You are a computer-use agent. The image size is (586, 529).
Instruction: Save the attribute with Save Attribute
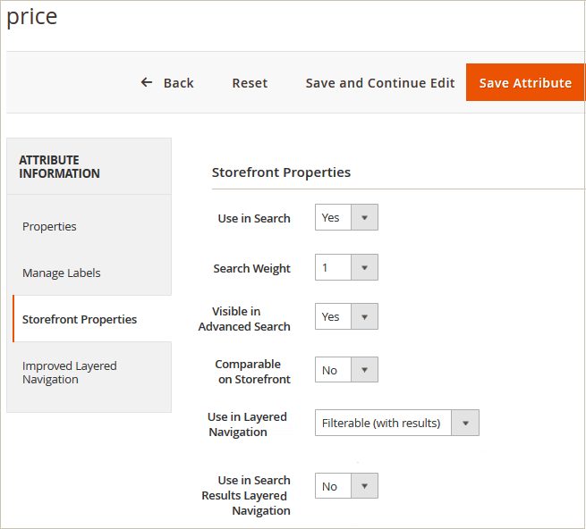pyautogui.click(x=525, y=83)
